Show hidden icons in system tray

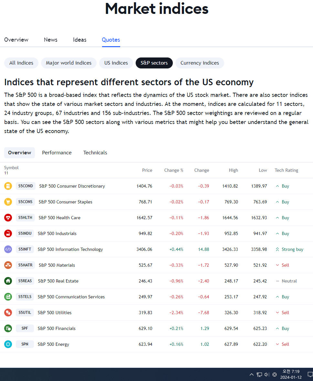tap(252, 375)
